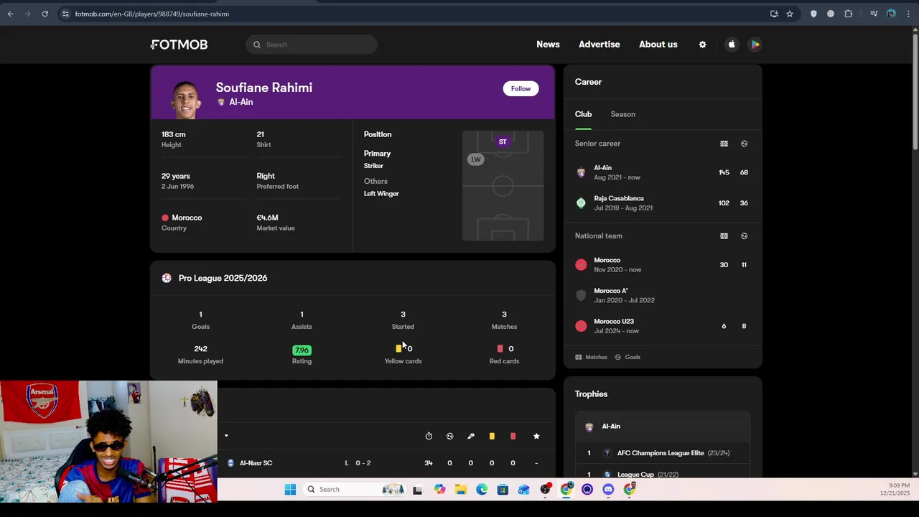
Task: Click the national team matches pitch icon
Action: pyautogui.click(x=724, y=236)
